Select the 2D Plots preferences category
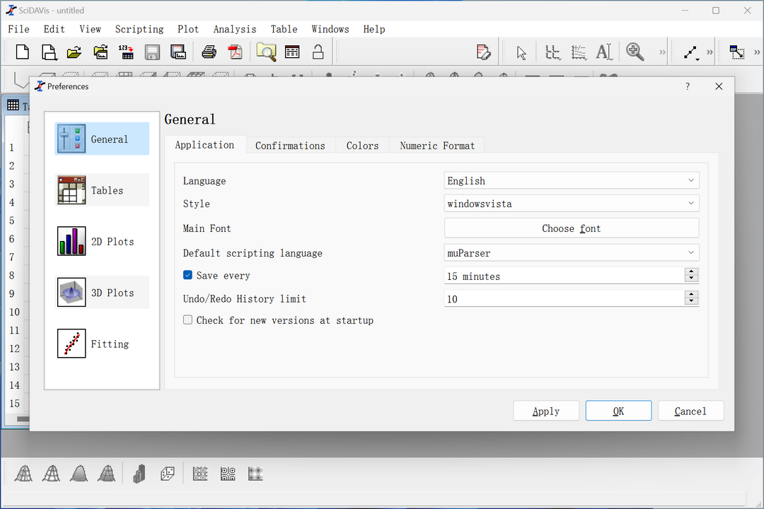Screen dimensions: 764x509 click(x=102, y=242)
